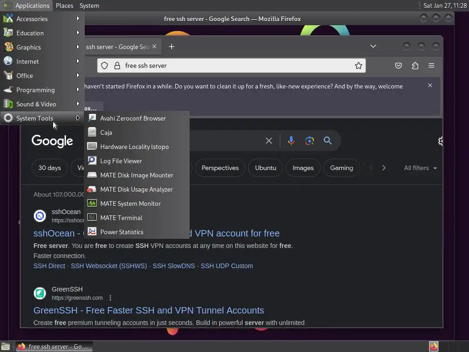
Task: Click the Programming category icon
Action: (8, 89)
